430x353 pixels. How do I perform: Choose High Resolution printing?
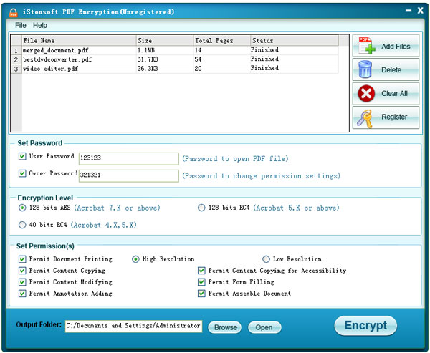click(x=135, y=259)
